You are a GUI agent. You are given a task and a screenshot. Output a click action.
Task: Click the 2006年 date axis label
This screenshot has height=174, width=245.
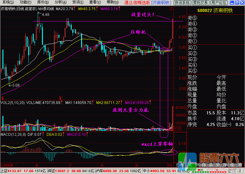[x=7, y=165]
